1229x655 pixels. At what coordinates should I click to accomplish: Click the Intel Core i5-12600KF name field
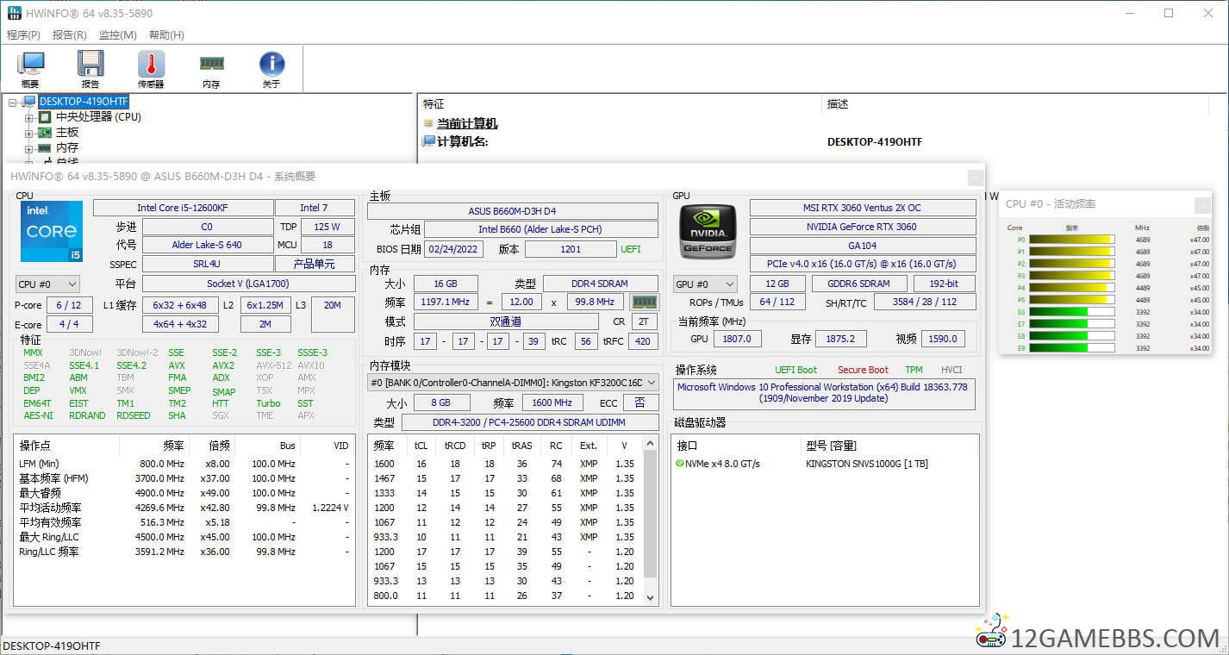point(183,208)
